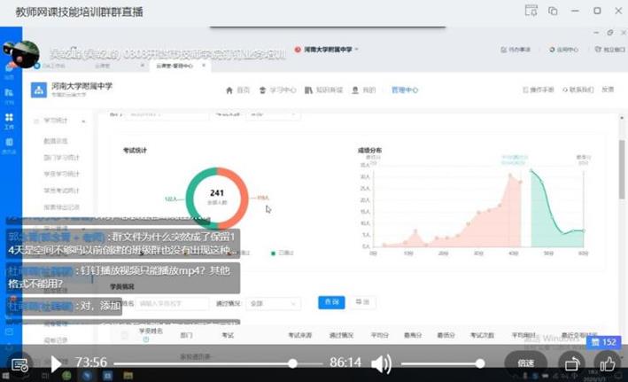Select 数据总览 in the sidebar
The image size is (628, 382).
coord(56,141)
